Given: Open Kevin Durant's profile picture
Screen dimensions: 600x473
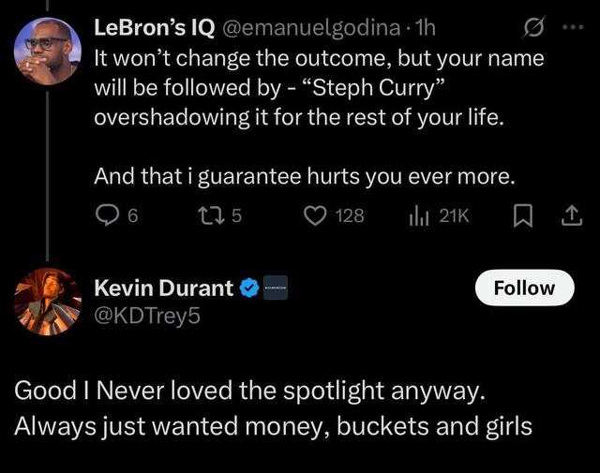Looking at the screenshot, I should [47, 301].
